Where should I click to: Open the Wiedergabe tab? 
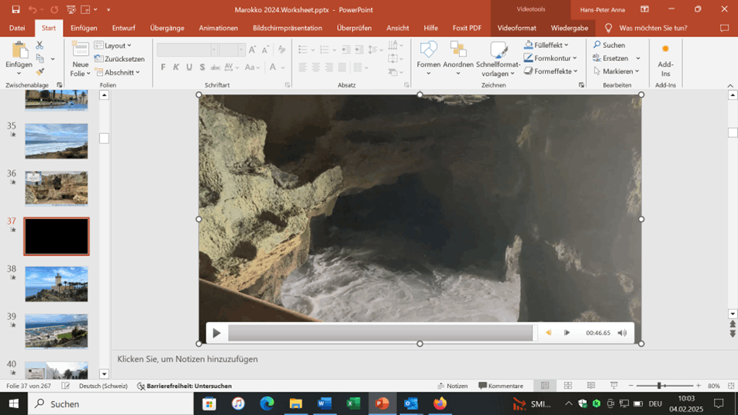point(570,28)
